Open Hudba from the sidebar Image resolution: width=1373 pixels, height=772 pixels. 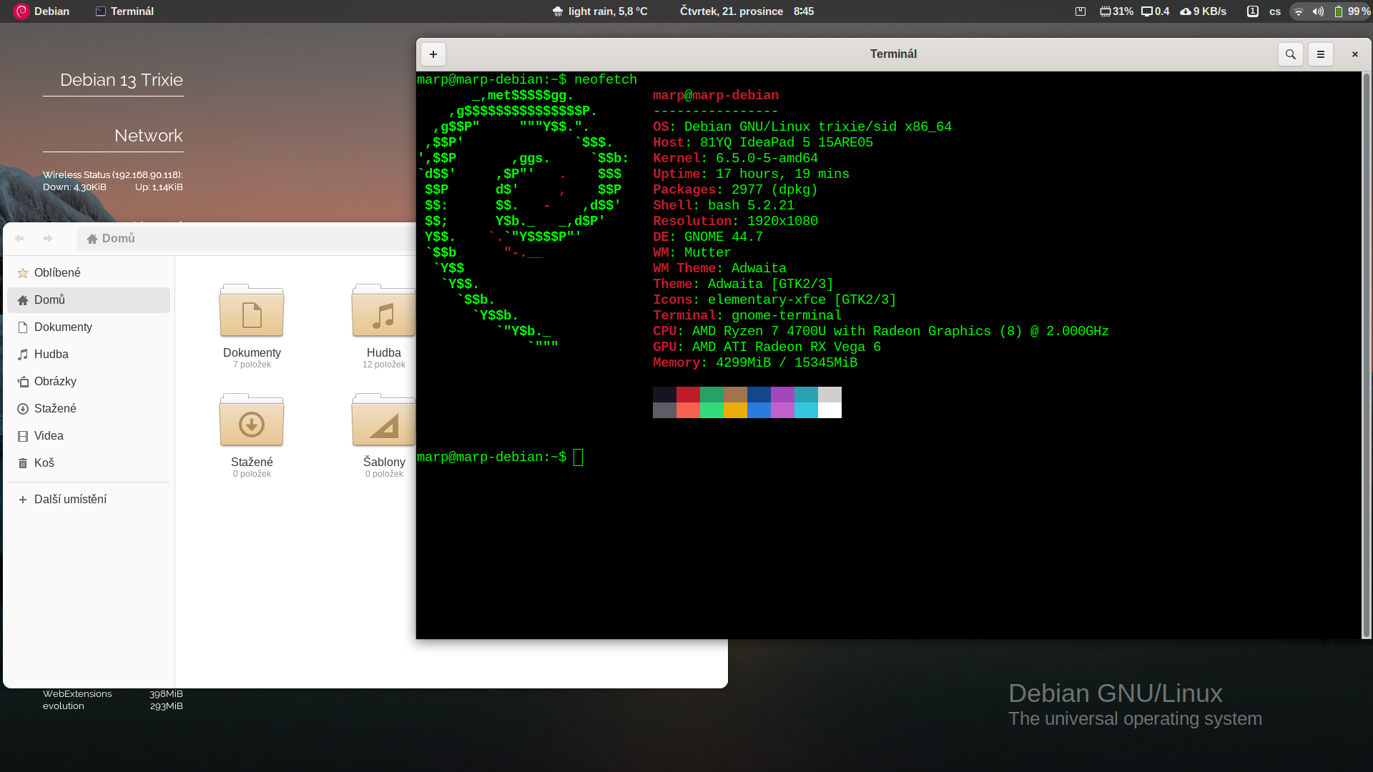click(x=89, y=354)
